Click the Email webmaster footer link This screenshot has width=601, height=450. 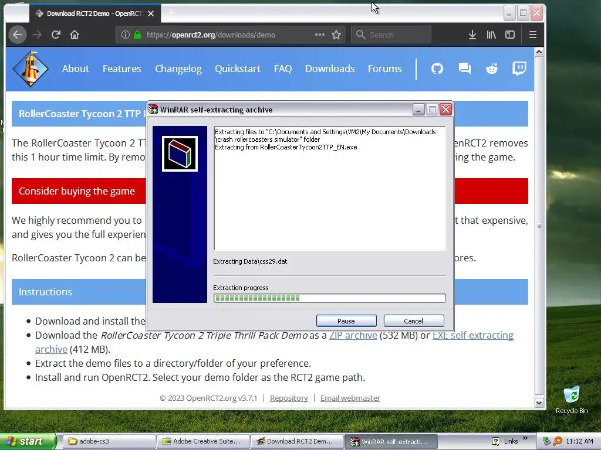coord(350,398)
